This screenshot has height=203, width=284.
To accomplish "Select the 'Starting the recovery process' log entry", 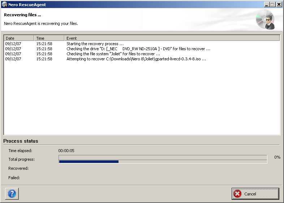I will (x=142, y=44).
